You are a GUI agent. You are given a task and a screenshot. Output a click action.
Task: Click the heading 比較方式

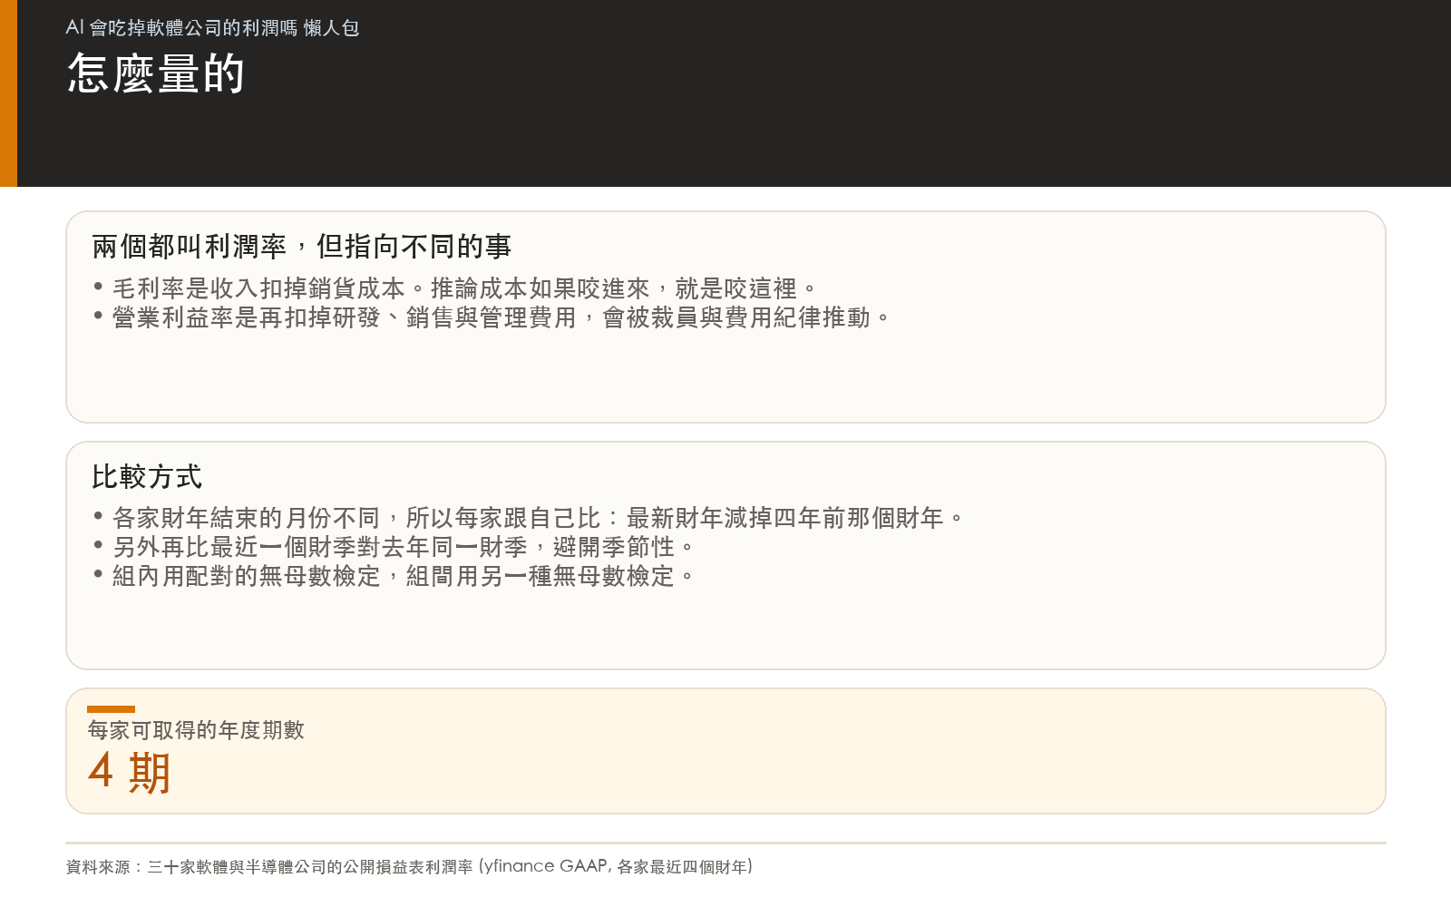click(147, 477)
